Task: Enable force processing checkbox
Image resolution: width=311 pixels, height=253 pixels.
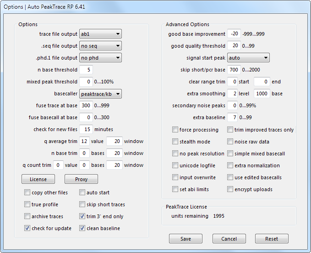Action: [x=175, y=130]
